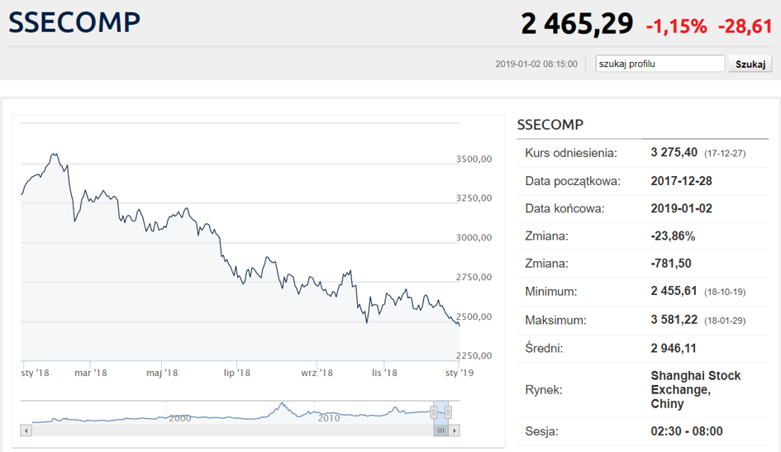Click the Maksimum value 3 581,22
Image resolution: width=781 pixels, height=452 pixels.
tap(674, 320)
